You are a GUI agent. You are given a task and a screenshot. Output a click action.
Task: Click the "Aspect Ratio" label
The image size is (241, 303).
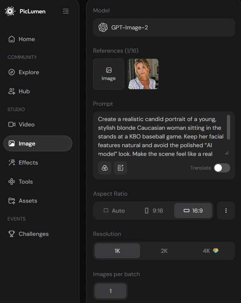click(110, 194)
